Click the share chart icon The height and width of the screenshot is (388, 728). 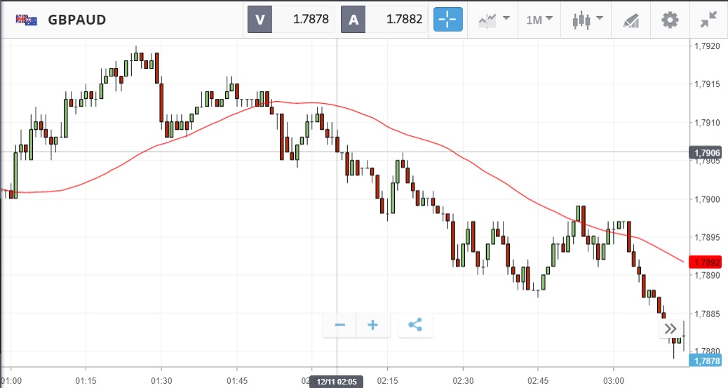click(x=414, y=325)
